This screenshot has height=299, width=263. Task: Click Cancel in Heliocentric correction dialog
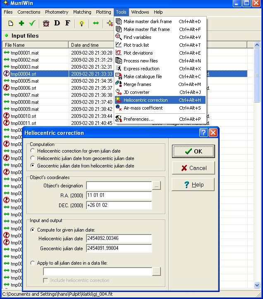194,168
